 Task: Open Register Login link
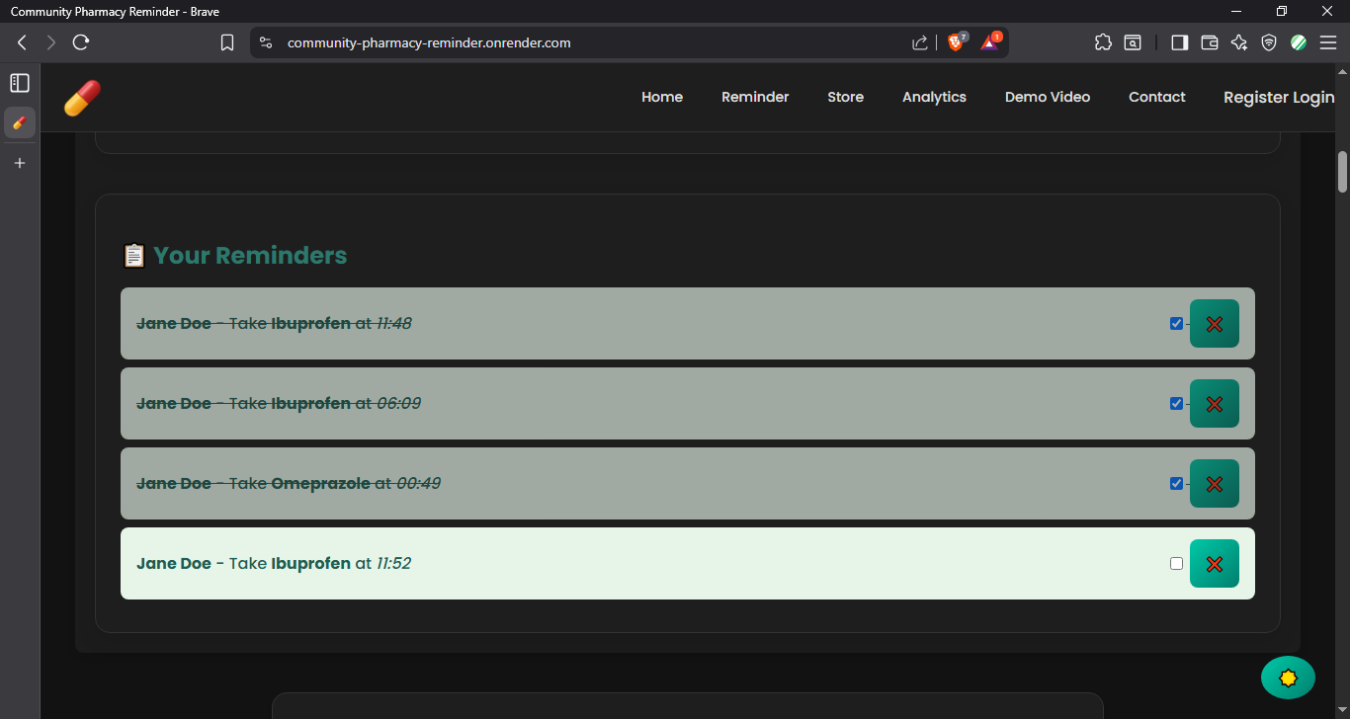(x=1279, y=97)
